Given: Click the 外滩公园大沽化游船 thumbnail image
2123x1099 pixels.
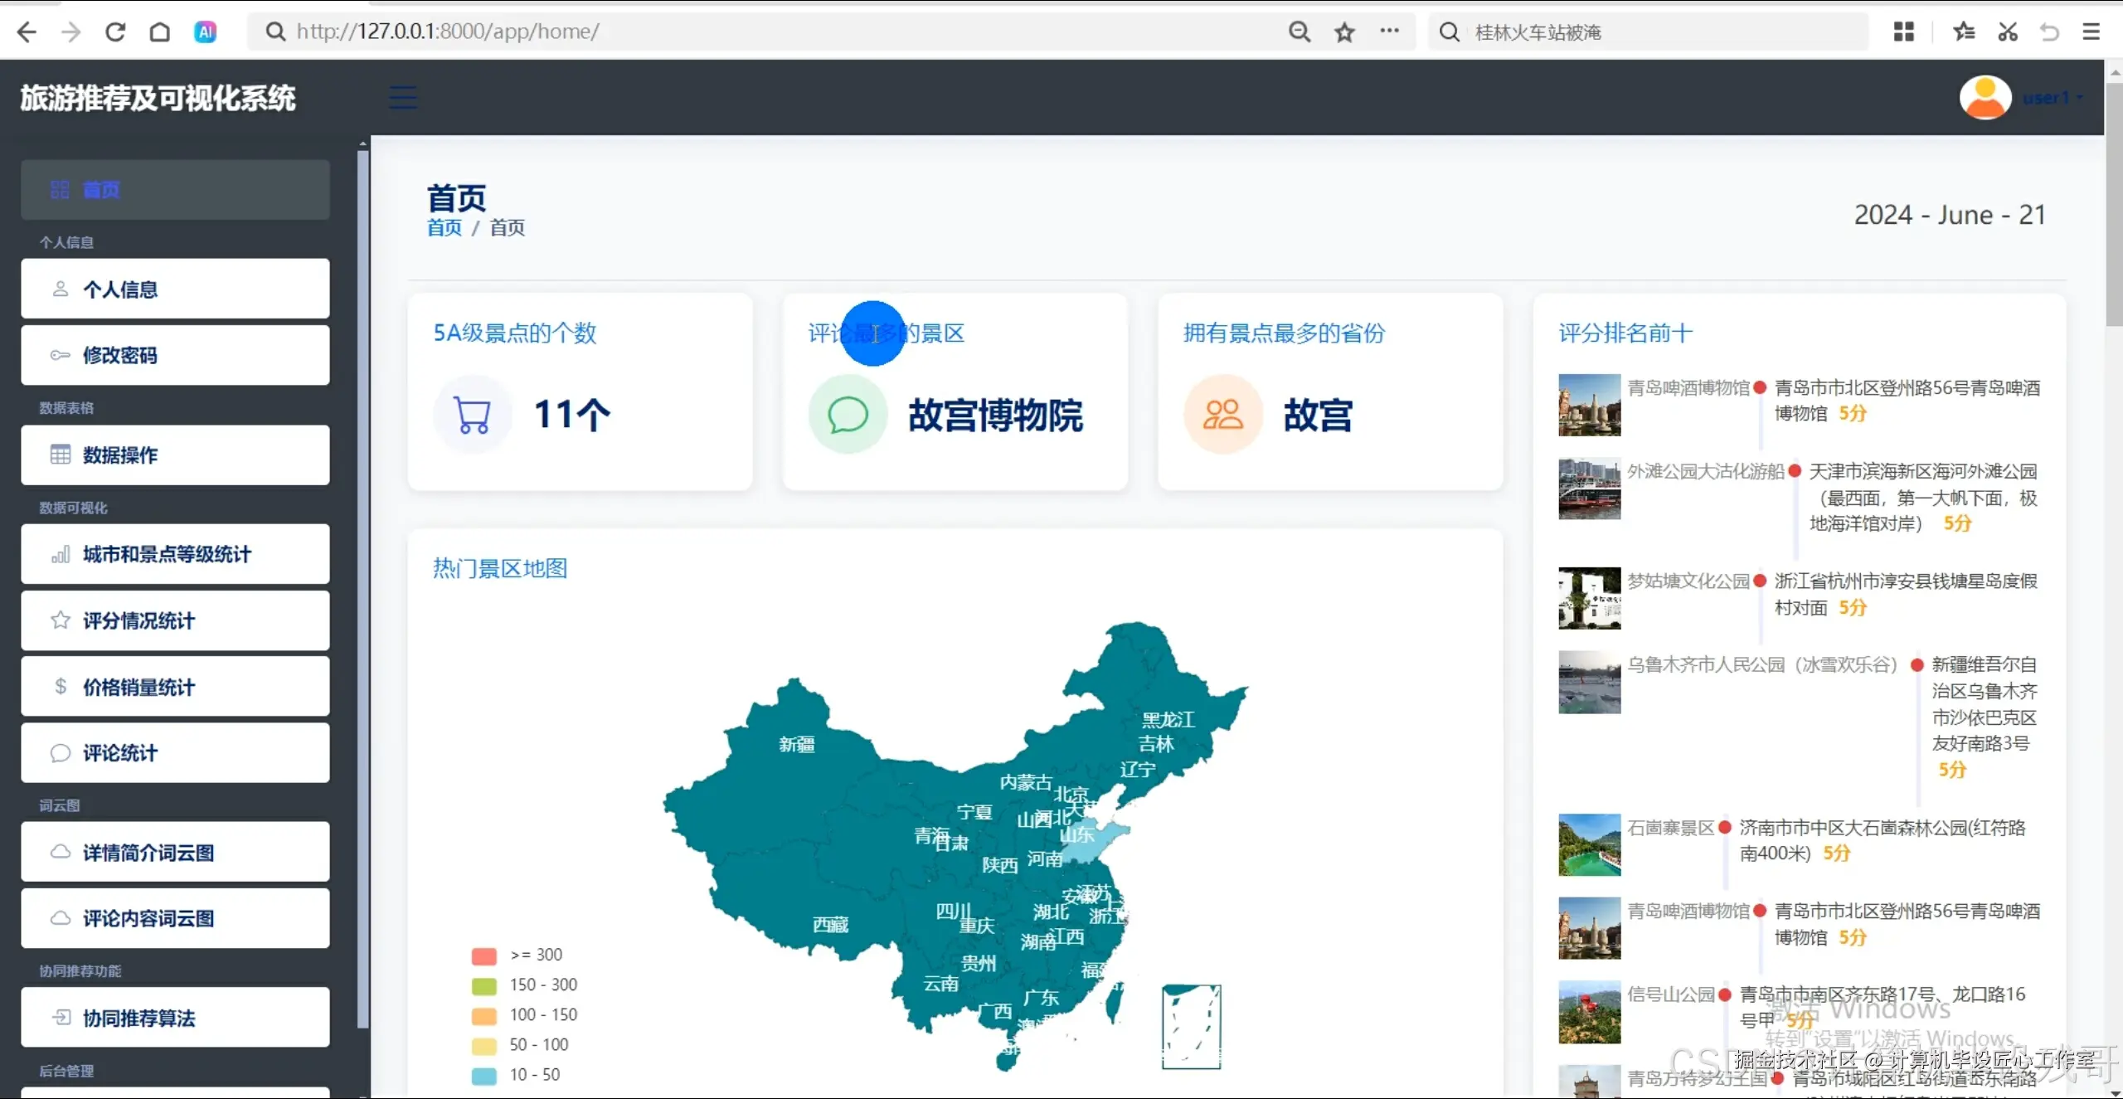Looking at the screenshot, I should pyautogui.click(x=1589, y=489).
